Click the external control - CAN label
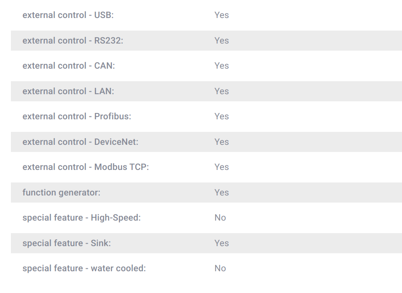This screenshot has width=402, height=293. point(69,66)
